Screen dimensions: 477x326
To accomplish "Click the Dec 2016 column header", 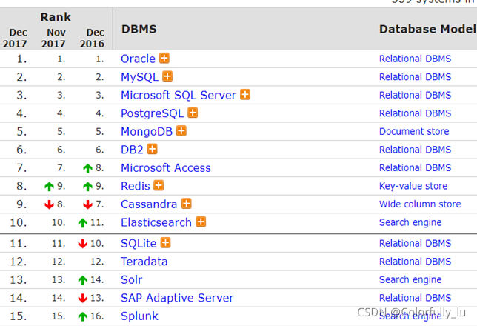I will pyautogui.click(x=93, y=38).
